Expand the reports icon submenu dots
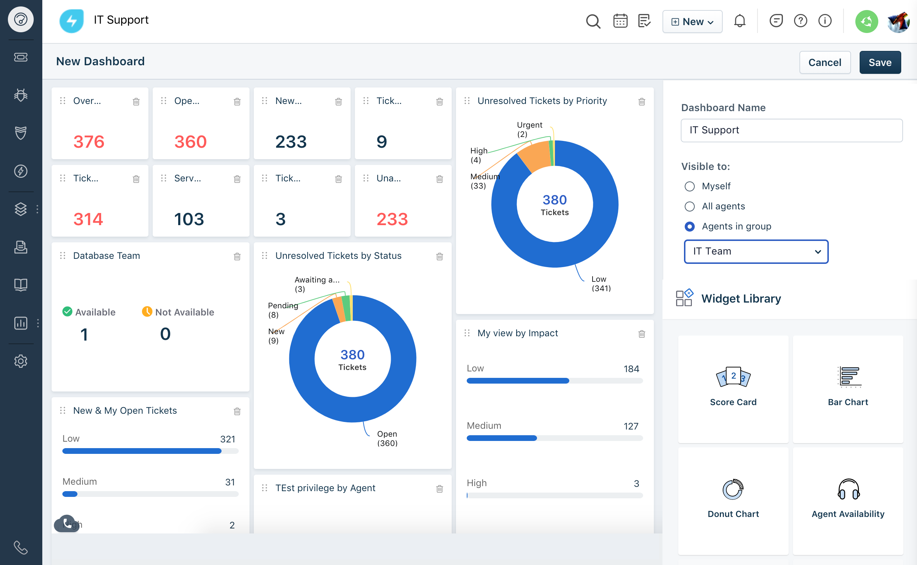This screenshot has width=917, height=565. pos(38,323)
